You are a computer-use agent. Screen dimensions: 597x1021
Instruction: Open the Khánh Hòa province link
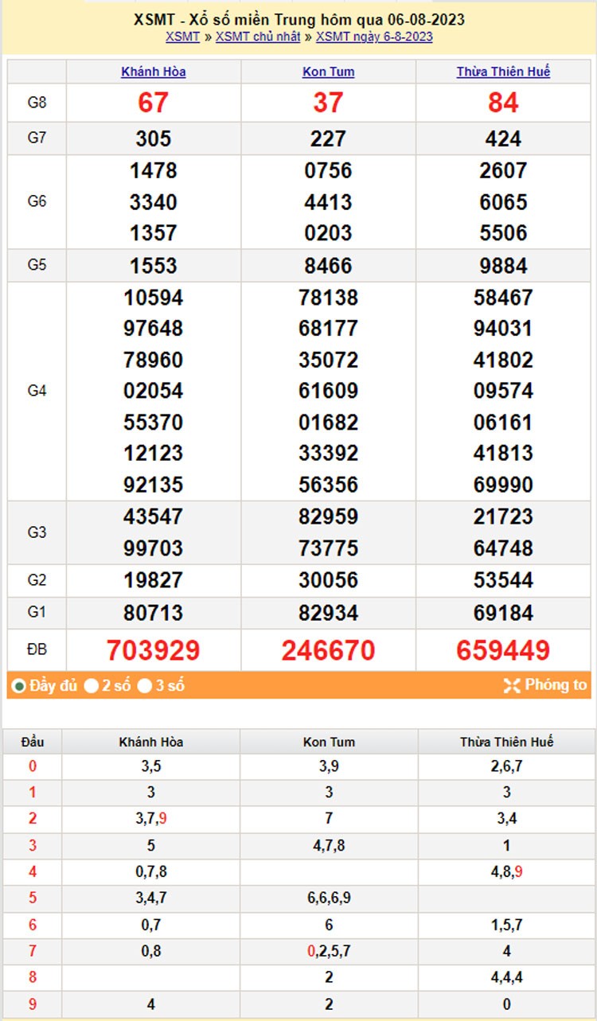pyautogui.click(x=154, y=72)
